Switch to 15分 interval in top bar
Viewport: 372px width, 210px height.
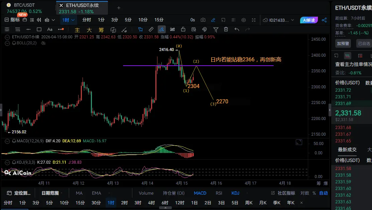click(x=159, y=20)
